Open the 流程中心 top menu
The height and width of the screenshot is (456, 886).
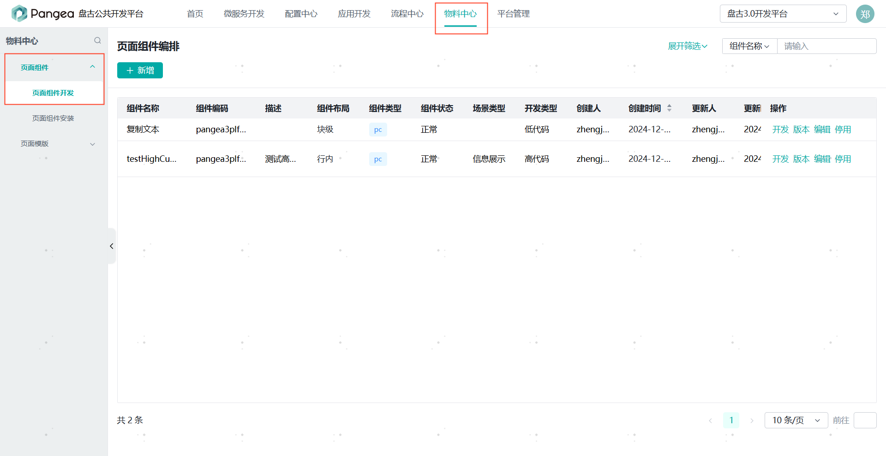(x=407, y=14)
